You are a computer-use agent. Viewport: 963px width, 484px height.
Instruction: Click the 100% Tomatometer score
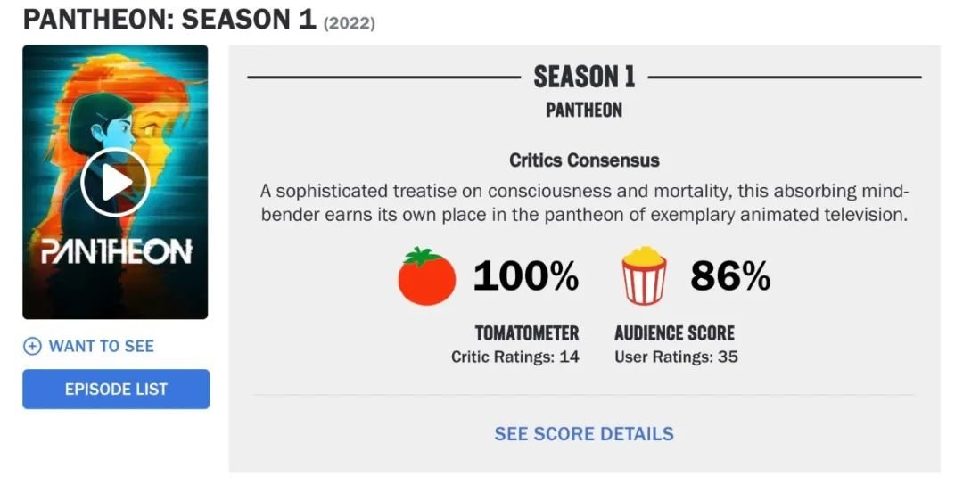coord(526,277)
